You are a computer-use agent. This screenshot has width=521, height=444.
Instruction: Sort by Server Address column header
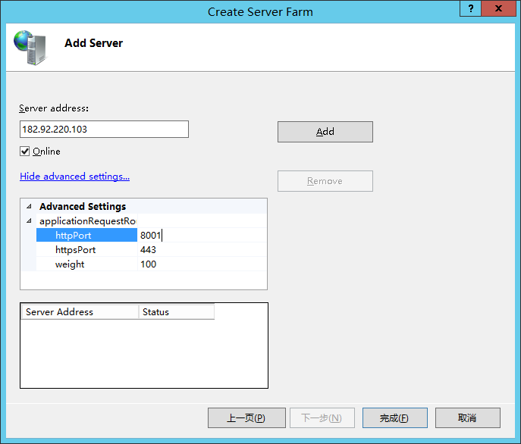click(80, 312)
